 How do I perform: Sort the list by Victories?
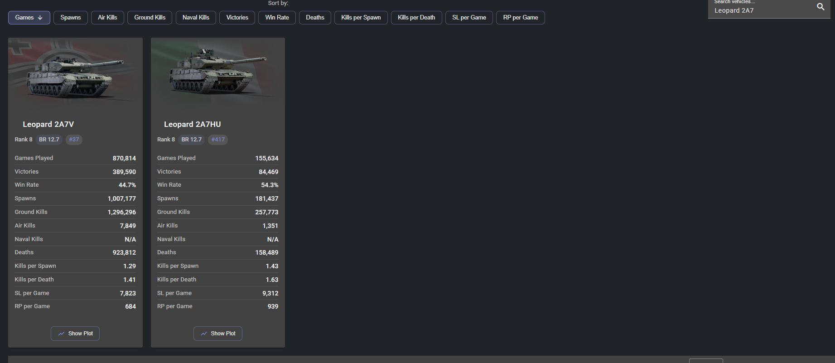(x=237, y=18)
